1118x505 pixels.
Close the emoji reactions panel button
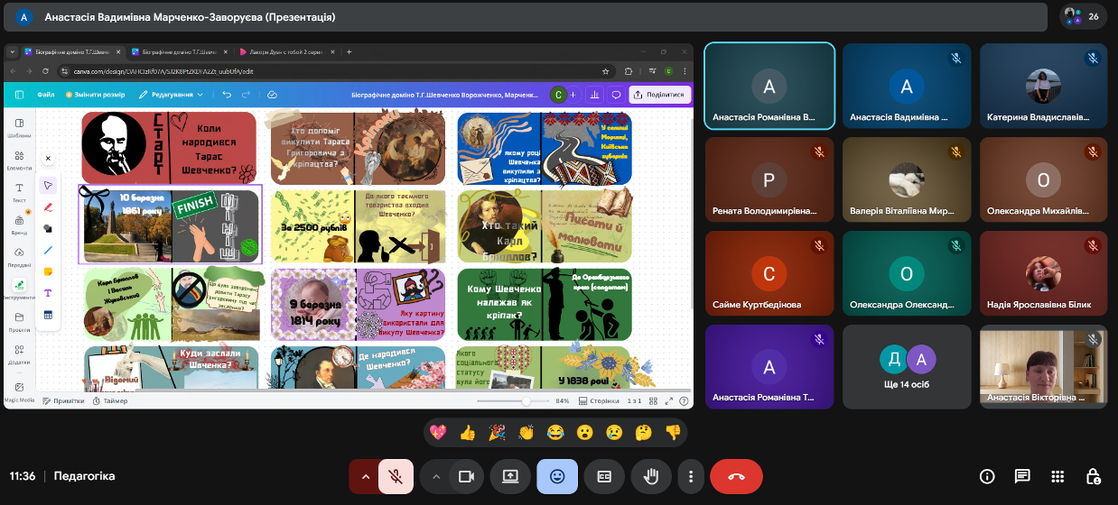557,476
